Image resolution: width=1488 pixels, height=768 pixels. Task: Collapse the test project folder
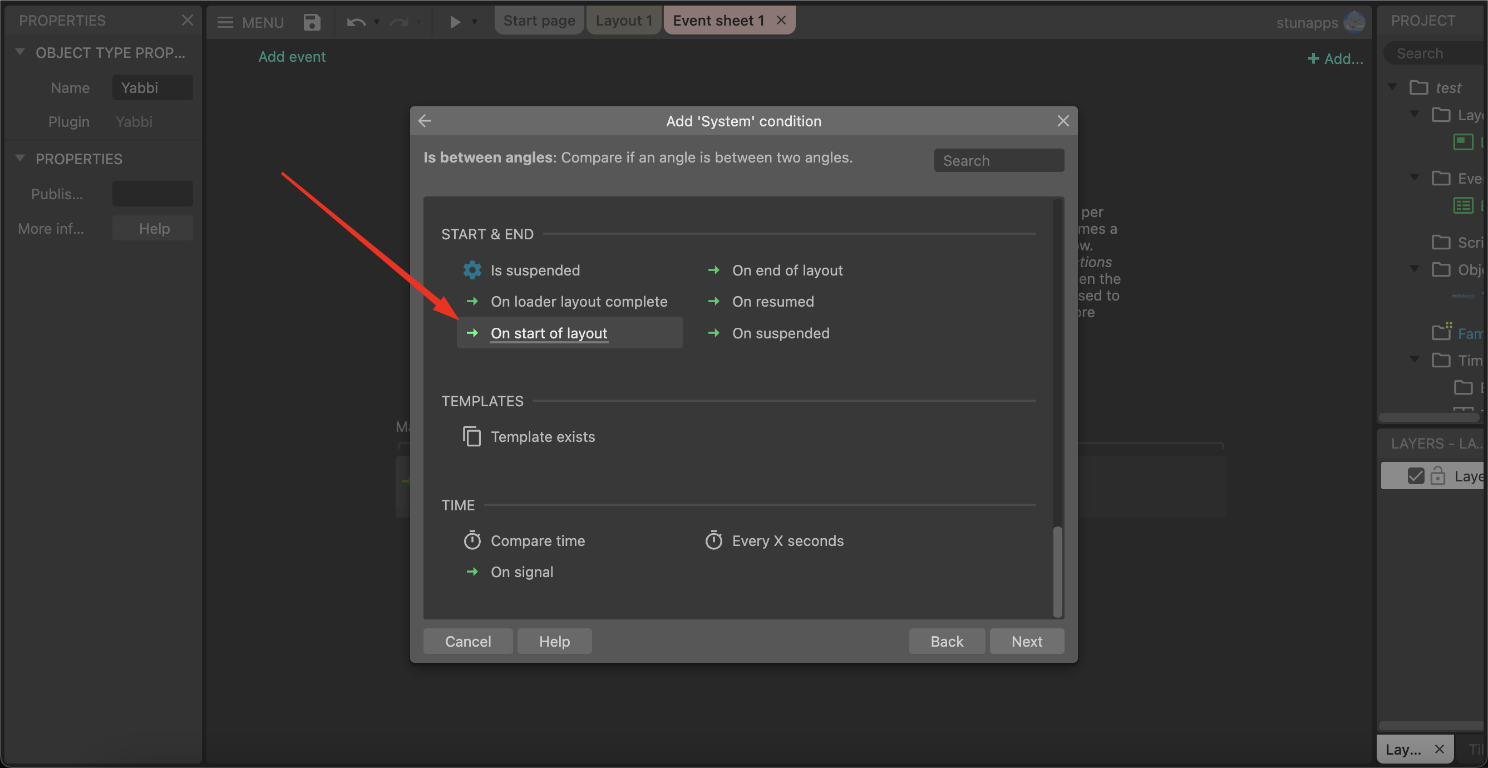point(1392,87)
